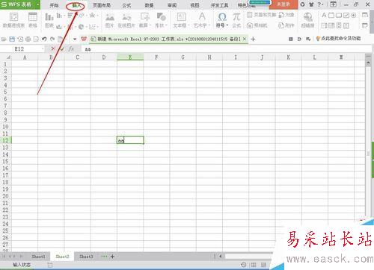
Task: Click the save icon in quick access toolbar
Action: point(12,39)
